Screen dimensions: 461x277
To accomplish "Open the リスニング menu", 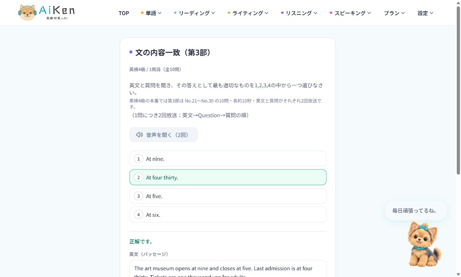I will pos(299,13).
